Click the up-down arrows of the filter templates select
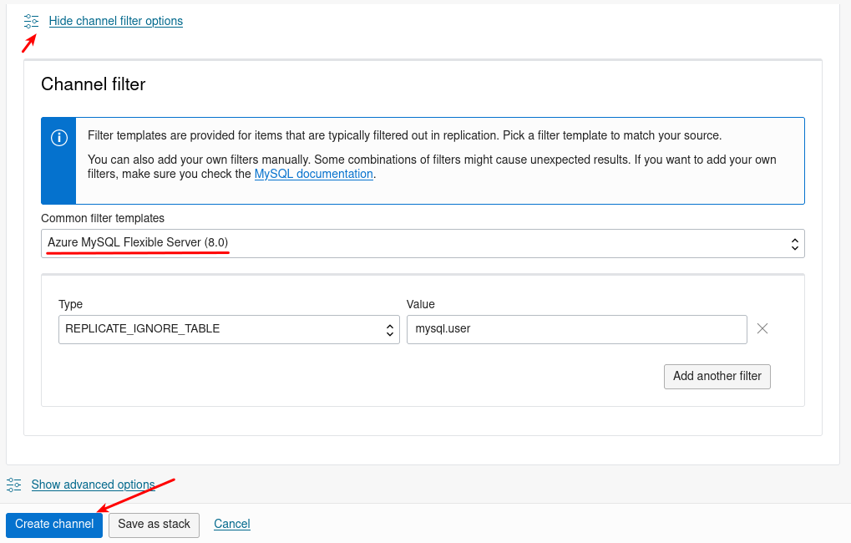This screenshot has height=543, width=851. (x=795, y=243)
